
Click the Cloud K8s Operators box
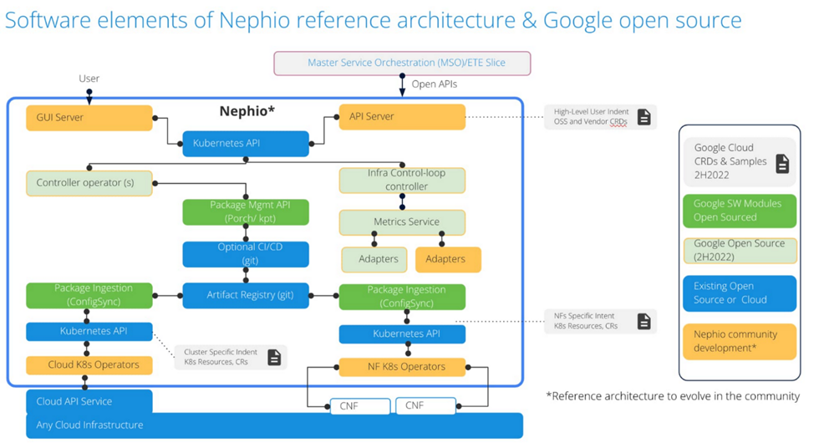(x=89, y=365)
